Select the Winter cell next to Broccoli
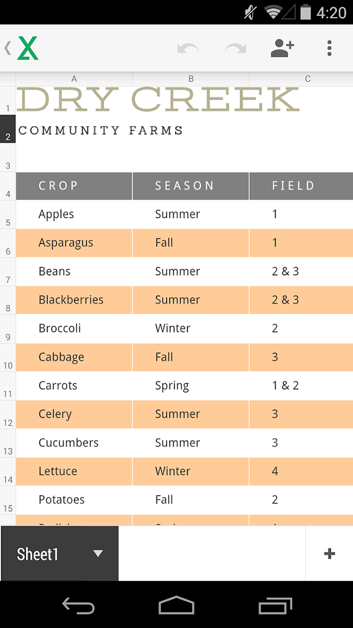Viewport: 353px width, 628px height. pyautogui.click(x=191, y=328)
